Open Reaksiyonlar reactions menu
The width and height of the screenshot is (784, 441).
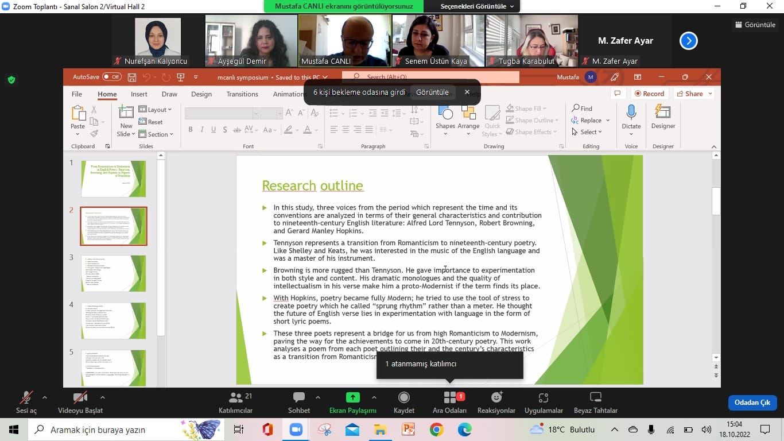point(496,403)
